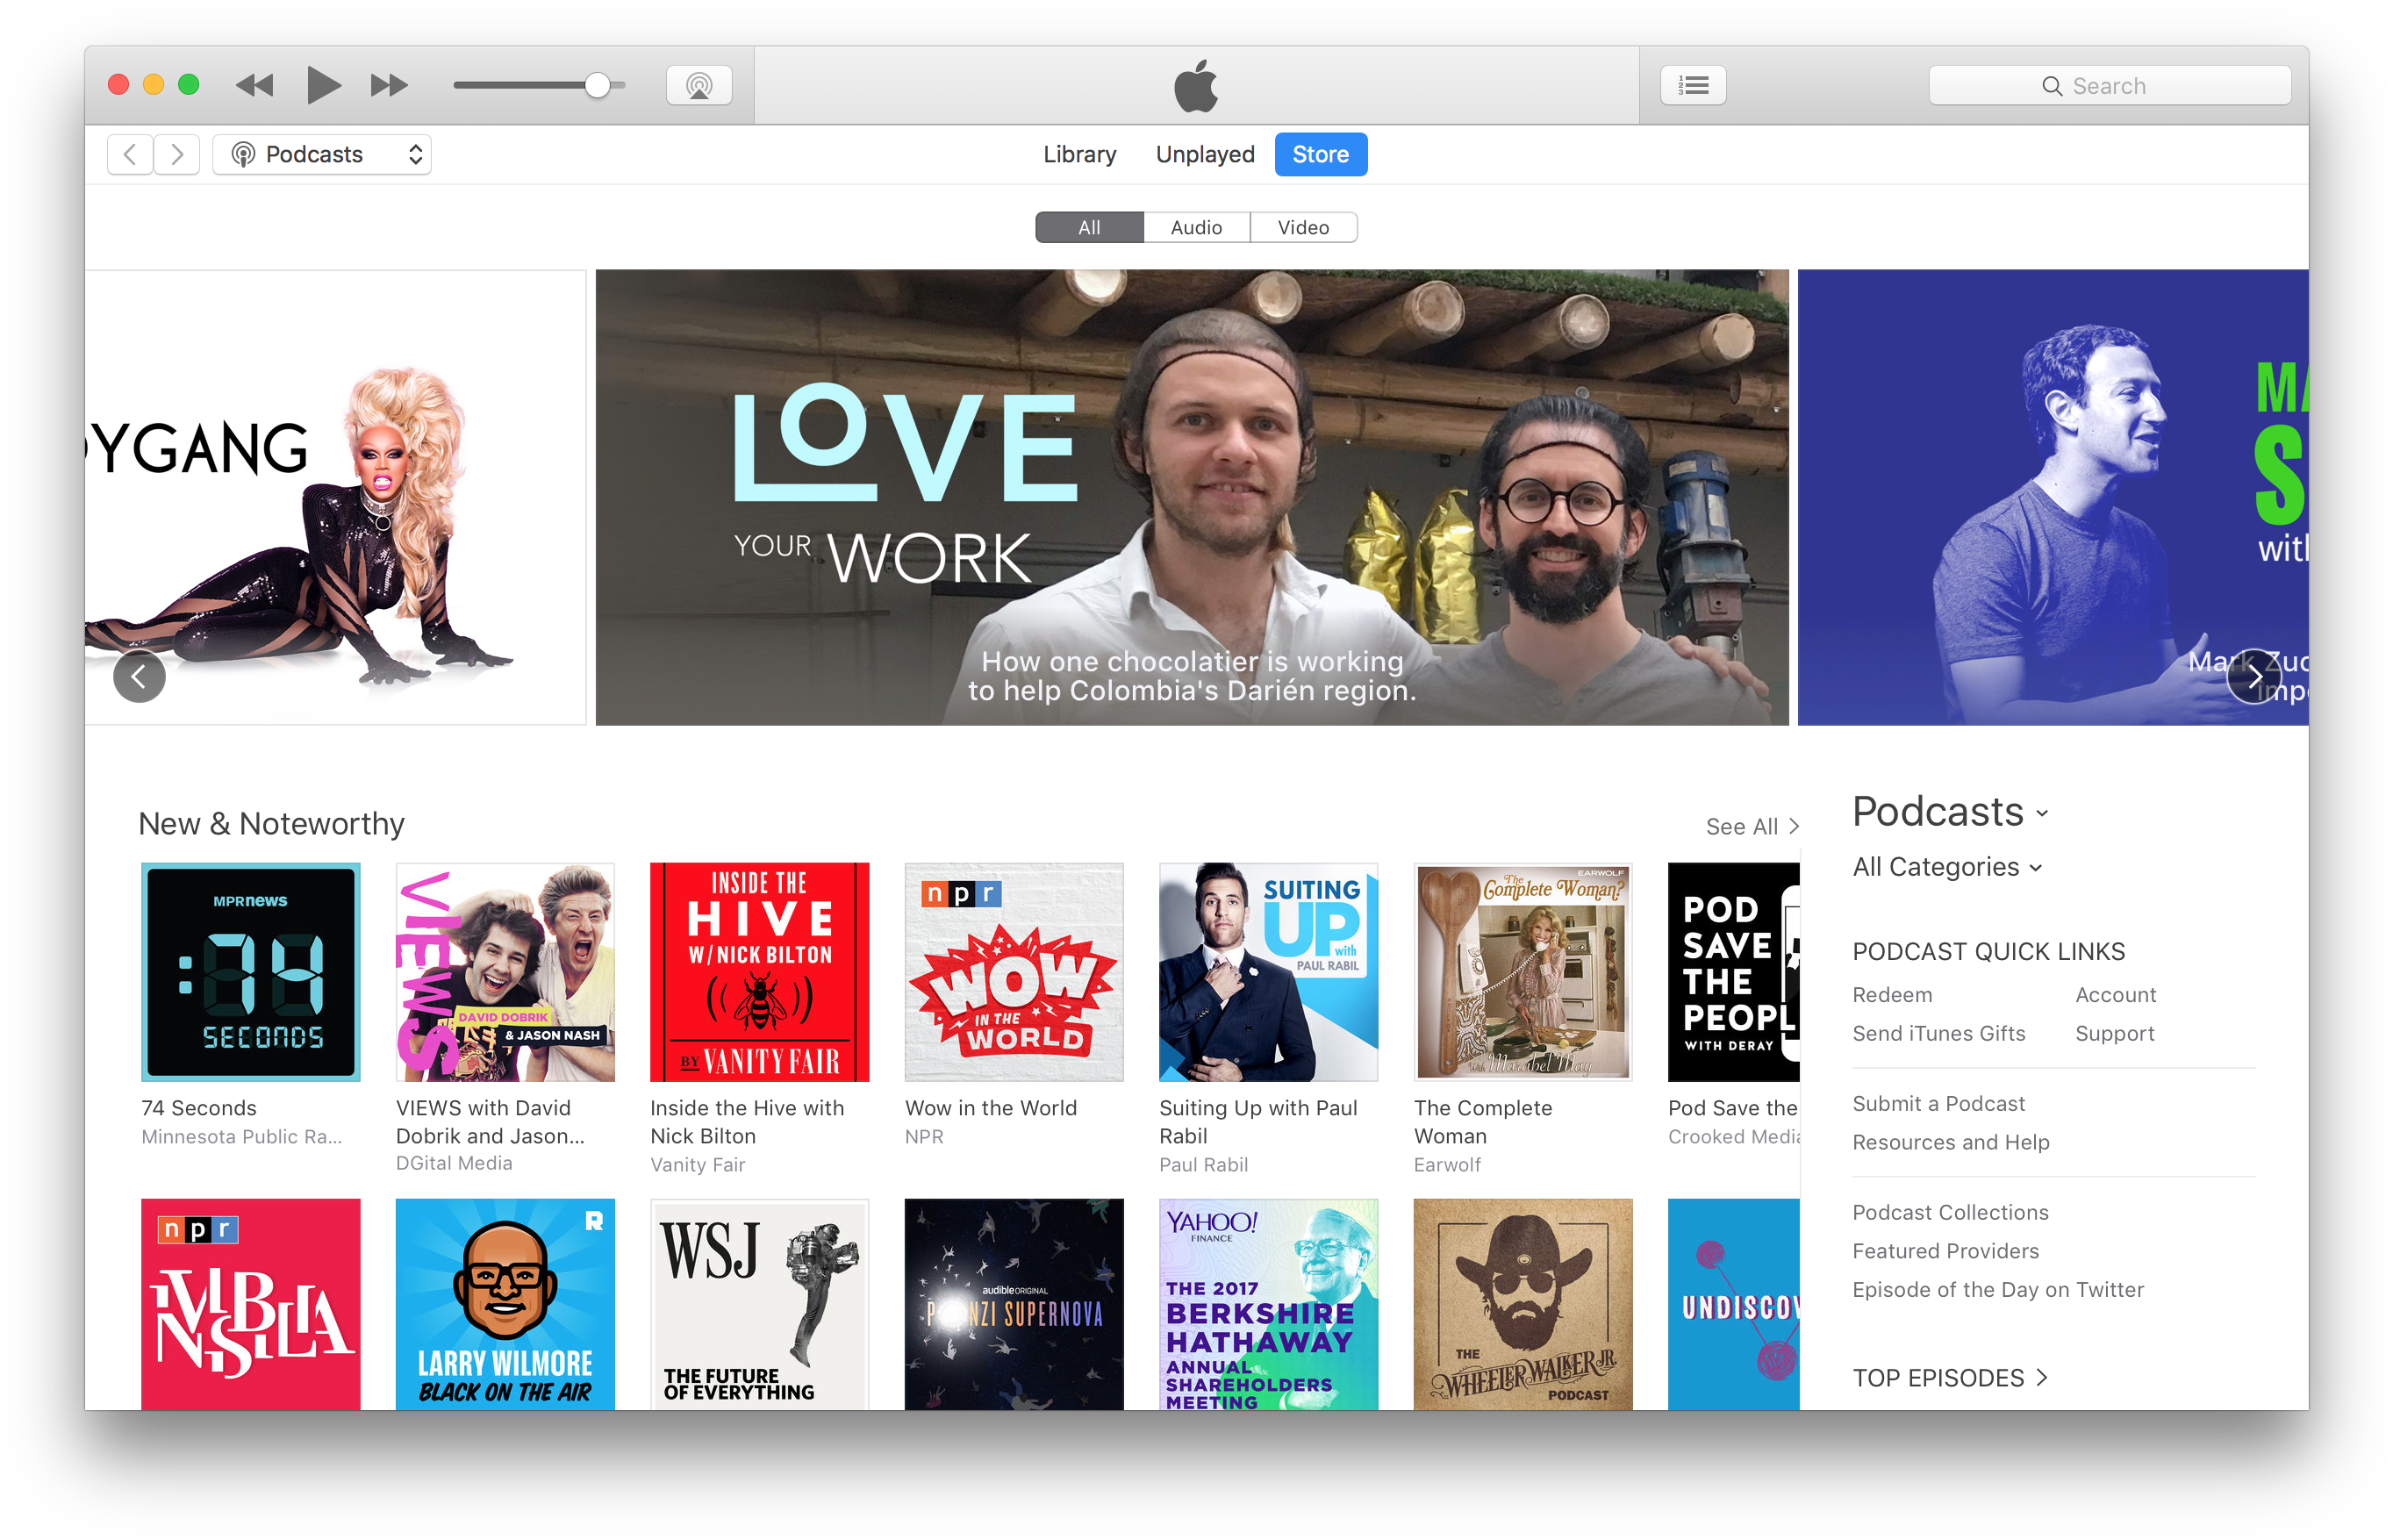Open the AirPlay output icon
The height and width of the screenshot is (1540, 2393).
pyautogui.click(x=699, y=85)
